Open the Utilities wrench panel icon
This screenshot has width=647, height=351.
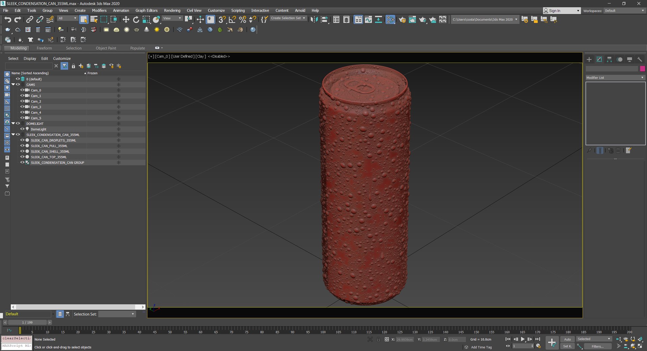pyautogui.click(x=640, y=59)
